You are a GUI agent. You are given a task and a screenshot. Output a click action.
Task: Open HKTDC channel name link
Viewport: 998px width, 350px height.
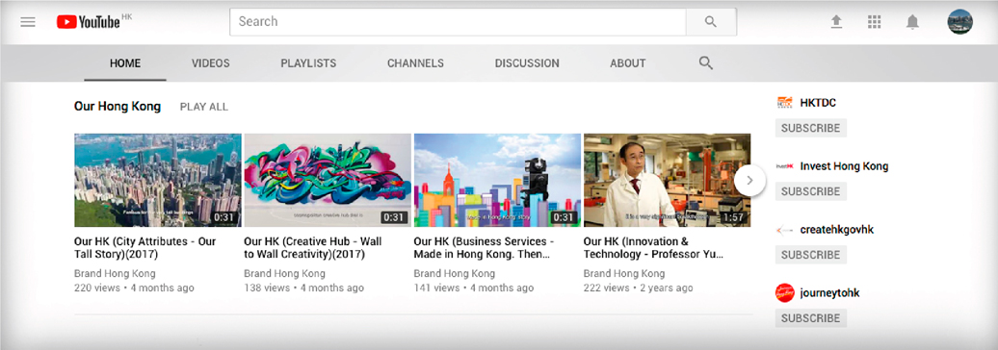pyautogui.click(x=818, y=103)
